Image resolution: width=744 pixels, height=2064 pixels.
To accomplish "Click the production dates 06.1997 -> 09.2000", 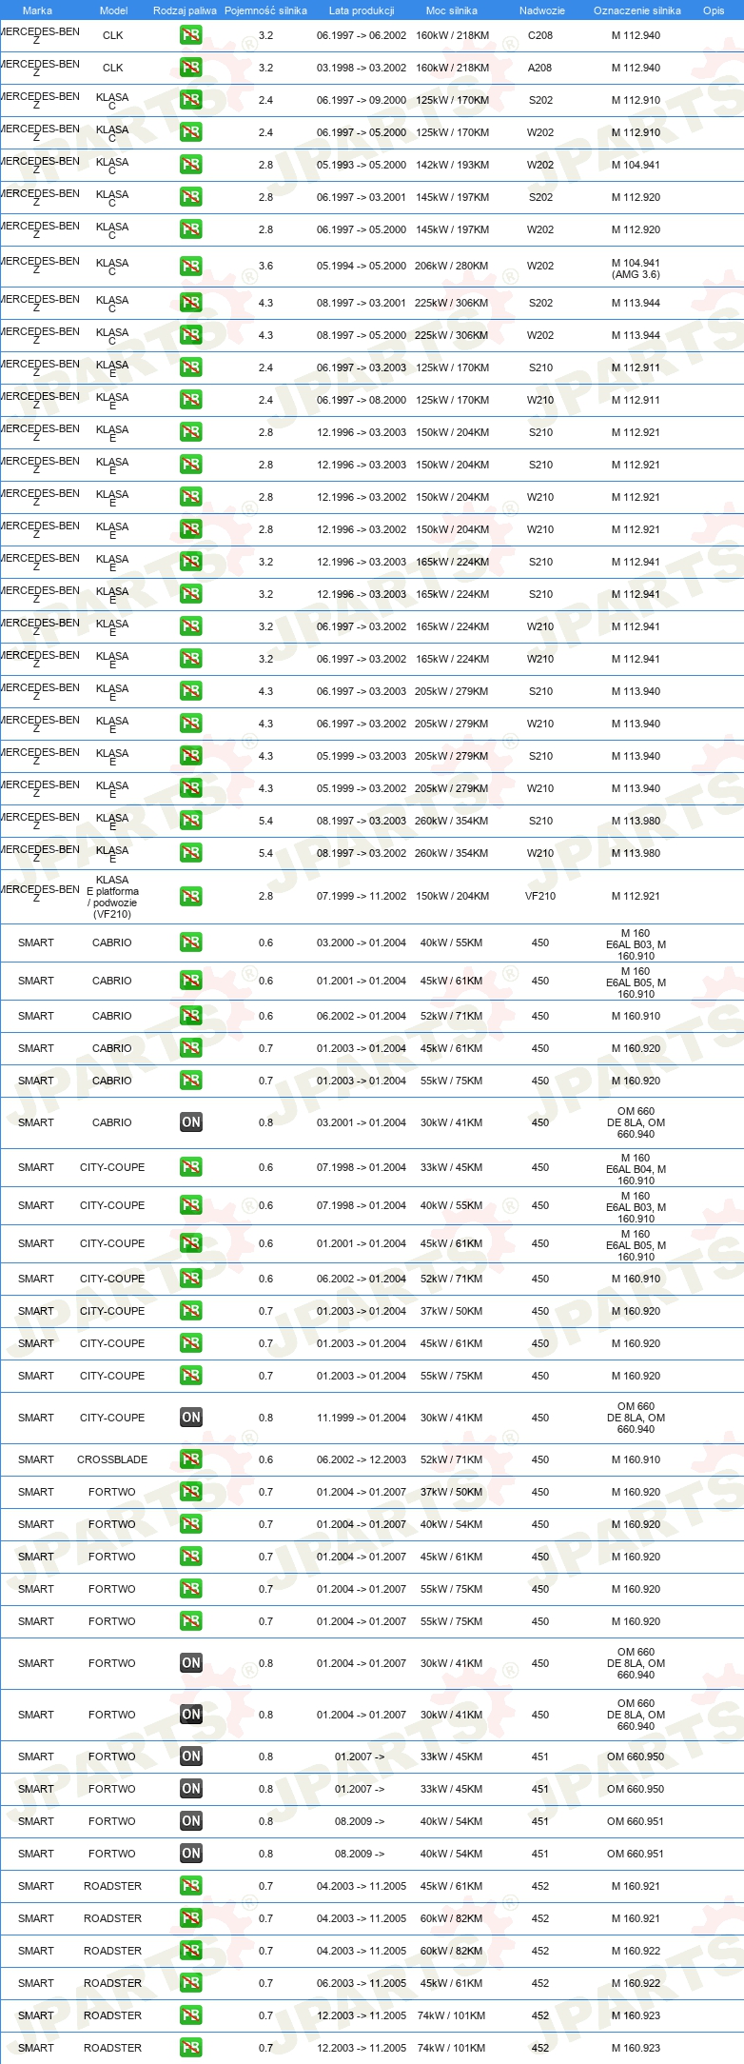I will (362, 100).
